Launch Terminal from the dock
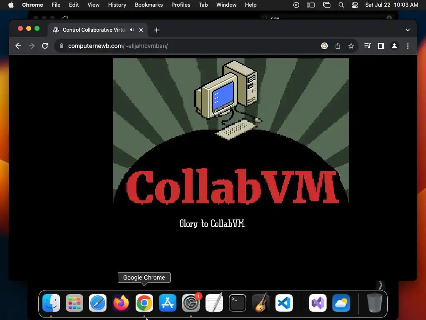This screenshot has height=320, width=426. [238, 303]
